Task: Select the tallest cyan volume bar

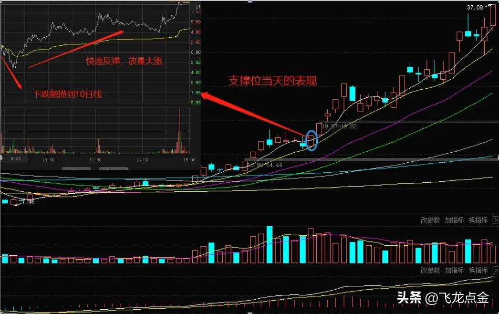Action: tap(270, 244)
